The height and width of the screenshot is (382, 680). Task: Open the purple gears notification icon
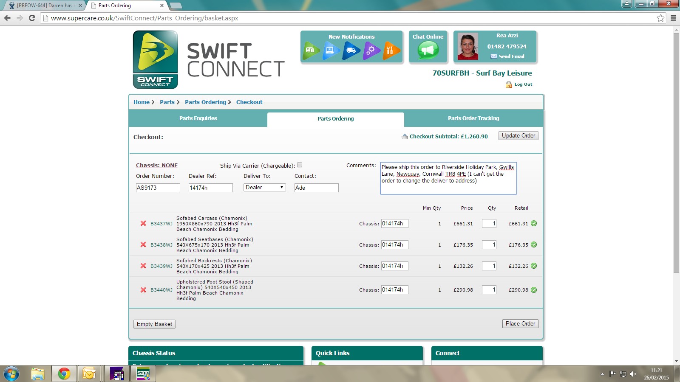pos(371,51)
